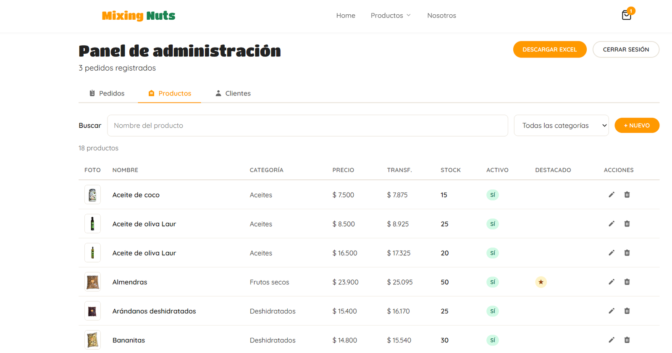The width and height of the screenshot is (672, 353).
Task: Toggle the active SÍ badge for Almendras
Action: [x=493, y=282]
